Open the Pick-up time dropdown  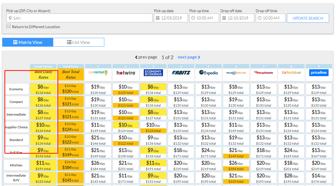point(204,18)
